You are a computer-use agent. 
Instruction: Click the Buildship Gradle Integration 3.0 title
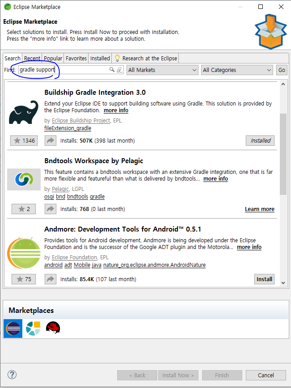coord(95,93)
